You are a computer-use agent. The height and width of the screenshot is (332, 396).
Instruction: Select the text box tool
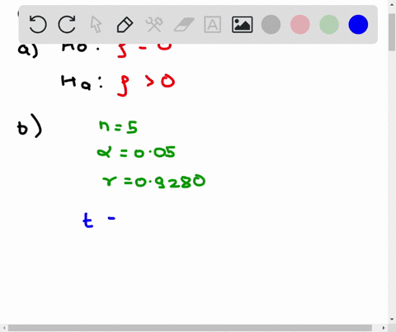coord(213,25)
